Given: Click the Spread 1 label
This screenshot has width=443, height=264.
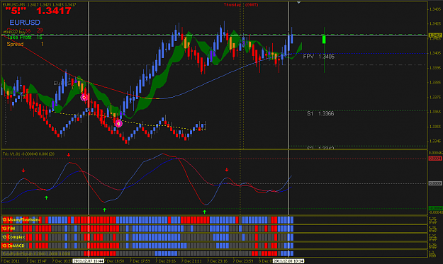Looking at the screenshot, I should tap(25, 44).
